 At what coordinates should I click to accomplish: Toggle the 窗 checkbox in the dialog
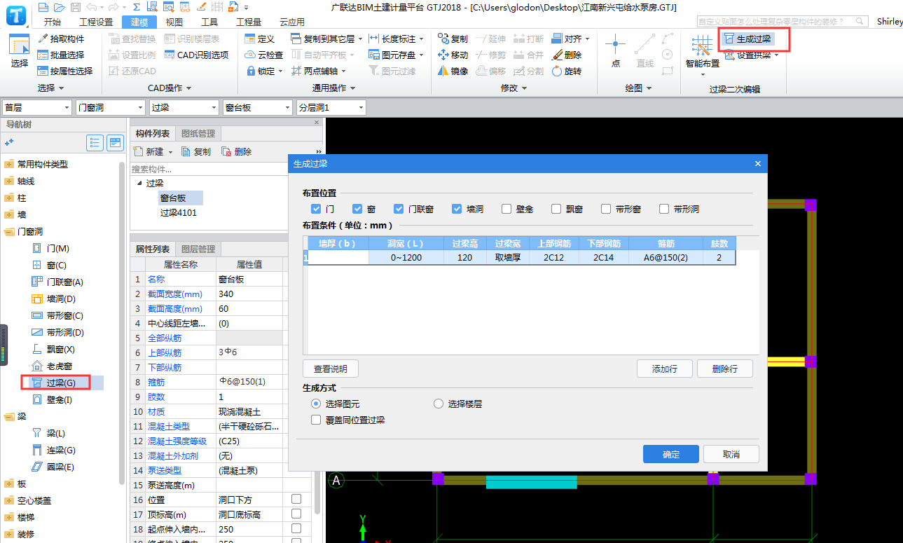(357, 209)
